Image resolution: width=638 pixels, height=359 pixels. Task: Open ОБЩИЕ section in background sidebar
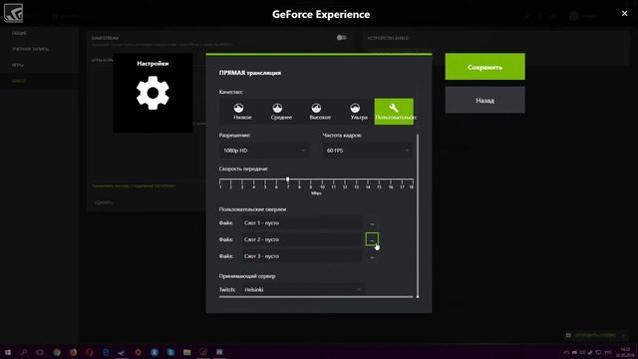click(x=19, y=33)
